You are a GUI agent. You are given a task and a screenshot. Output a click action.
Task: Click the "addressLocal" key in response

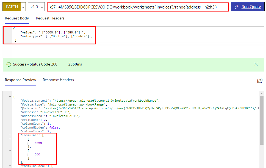pos(33,116)
